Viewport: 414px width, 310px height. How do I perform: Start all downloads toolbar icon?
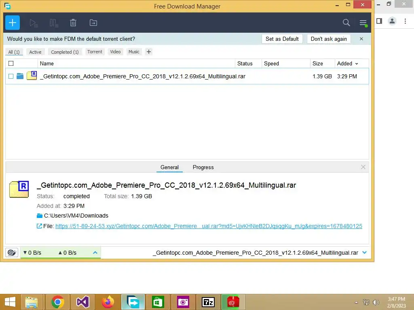click(x=34, y=23)
